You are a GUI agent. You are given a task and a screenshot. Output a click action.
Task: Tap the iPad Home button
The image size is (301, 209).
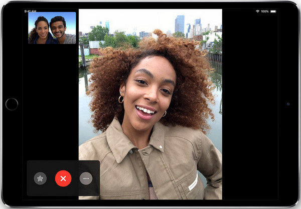[12, 104]
